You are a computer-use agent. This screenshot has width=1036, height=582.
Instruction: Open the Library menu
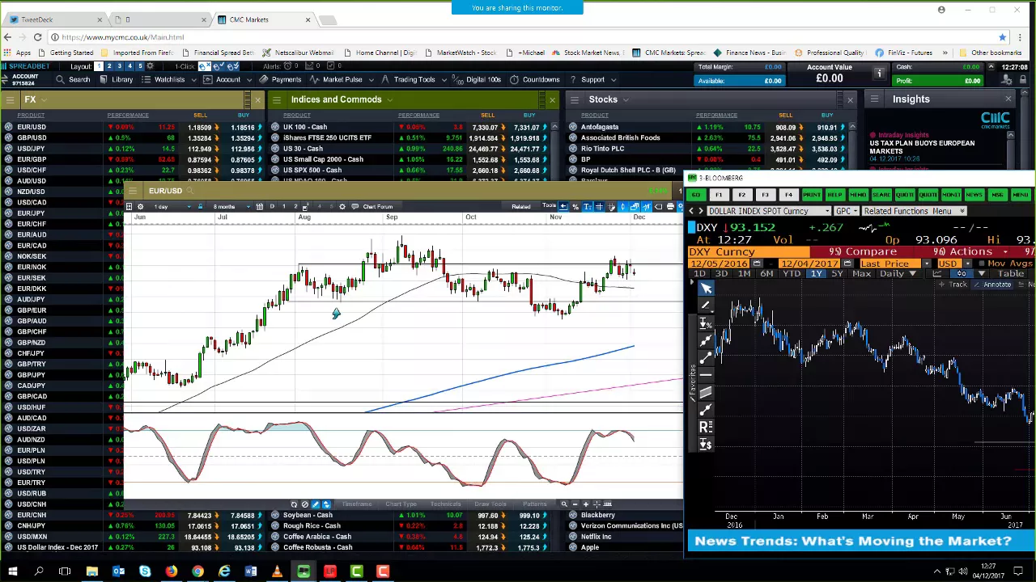coord(116,79)
